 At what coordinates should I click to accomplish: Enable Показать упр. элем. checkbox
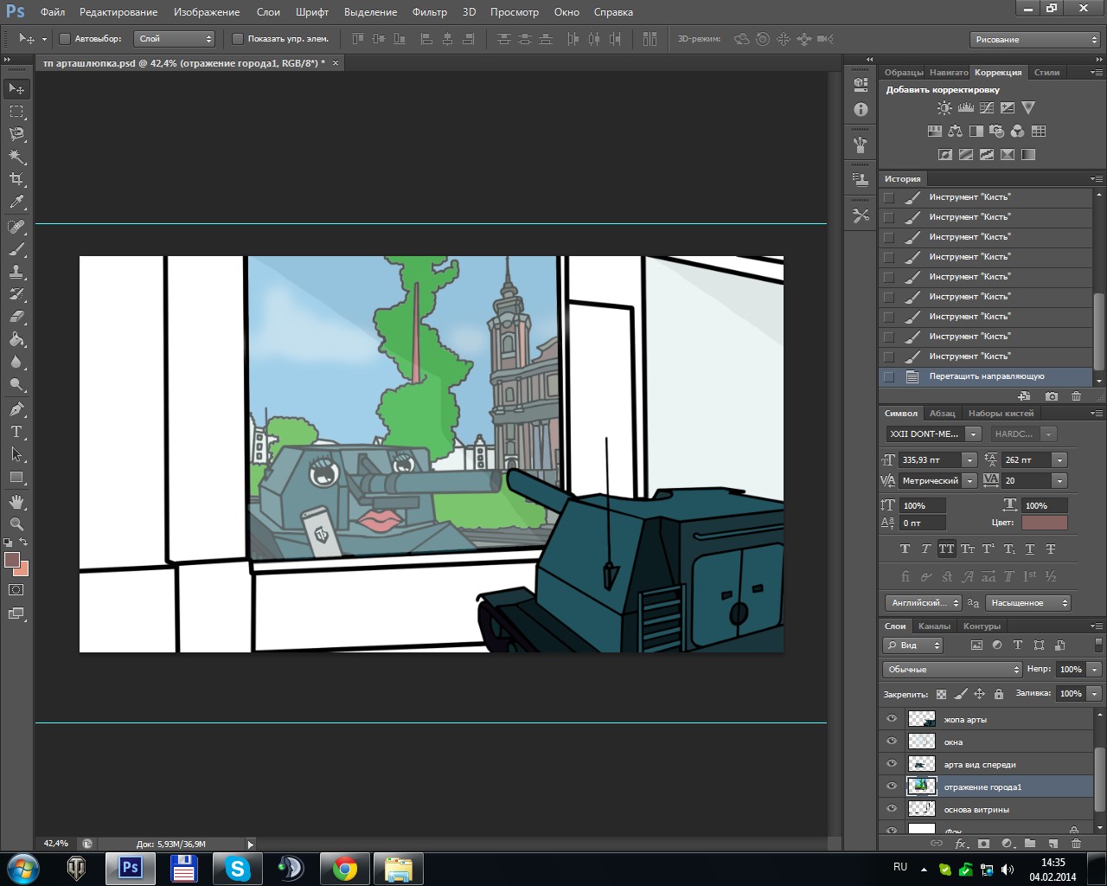(238, 39)
